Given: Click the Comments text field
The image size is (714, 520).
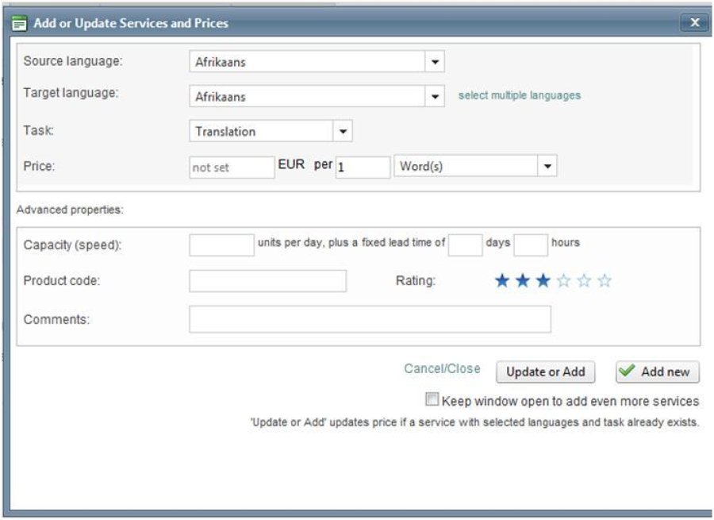Looking at the screenshot, I should 370,319.
